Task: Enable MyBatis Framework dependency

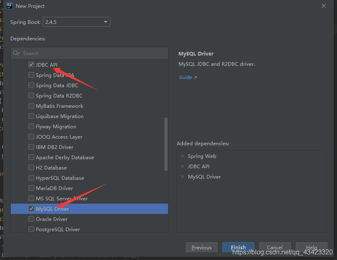Action: tap(31, 106)
